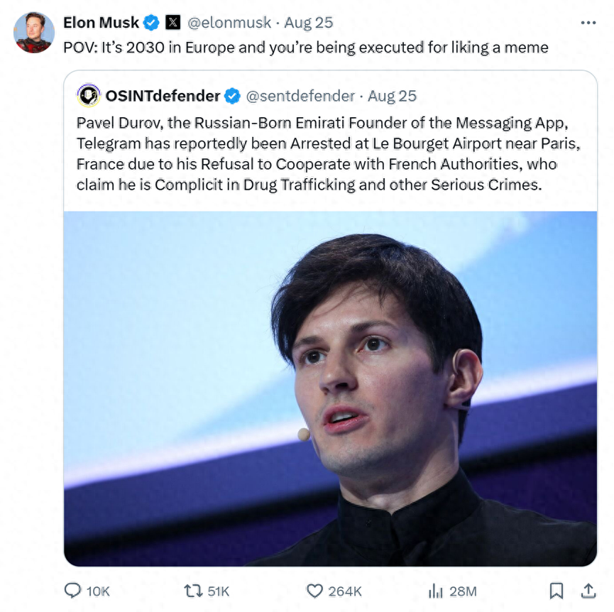614x612 pixels.
Task: Click the share upload icon
Action: (x=588, y=591)
